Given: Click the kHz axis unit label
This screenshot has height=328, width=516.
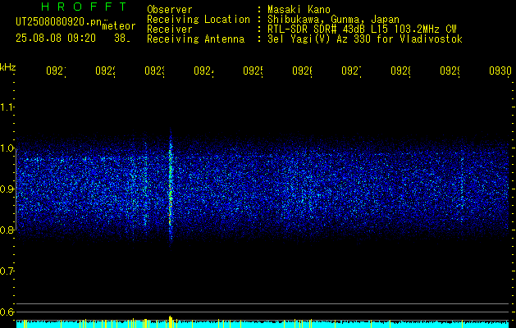Looking at the screenshot, I should pos(7,67).
